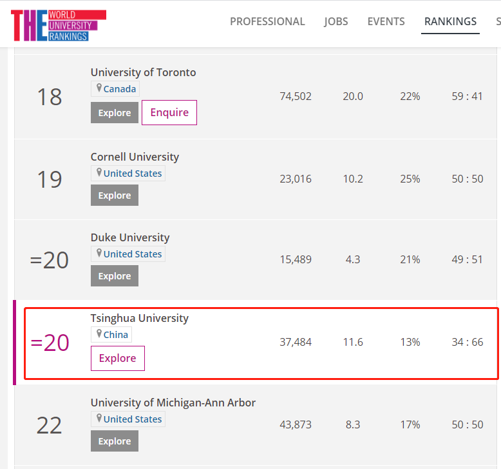Explore Cornell University
This screenshot has height=469, width=501.
click(115, 195)
